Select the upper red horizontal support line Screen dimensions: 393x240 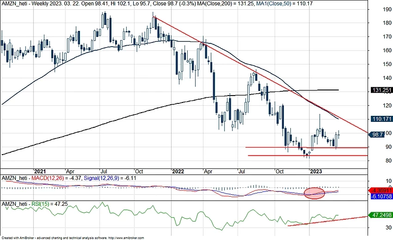[307, 147]
